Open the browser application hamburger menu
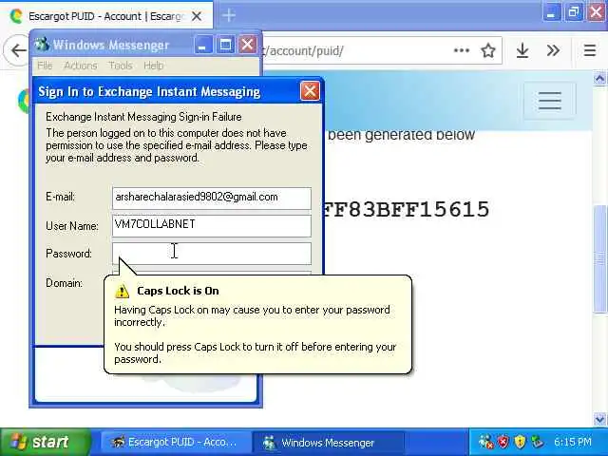This screenshot has width=608, height=456. [590, 50]
